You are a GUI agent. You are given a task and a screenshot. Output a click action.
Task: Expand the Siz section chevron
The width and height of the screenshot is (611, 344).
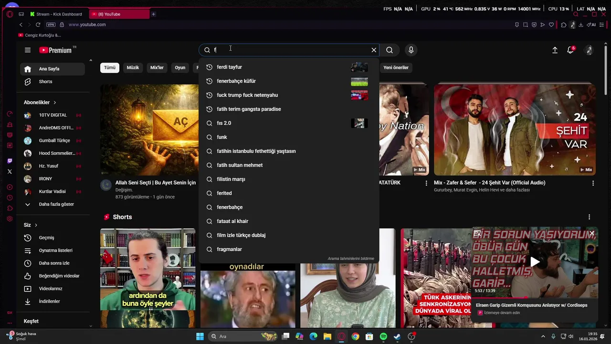(x=36, y=225)
